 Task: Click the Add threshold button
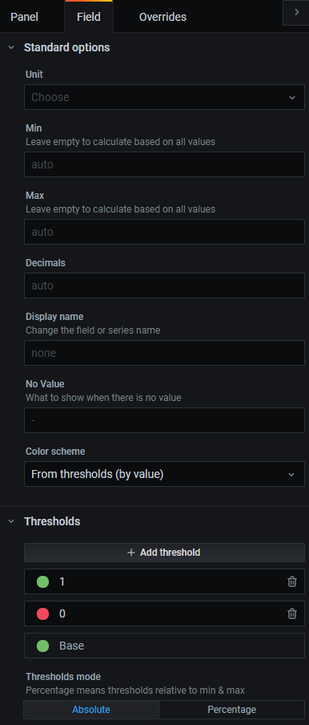point(164,553)
